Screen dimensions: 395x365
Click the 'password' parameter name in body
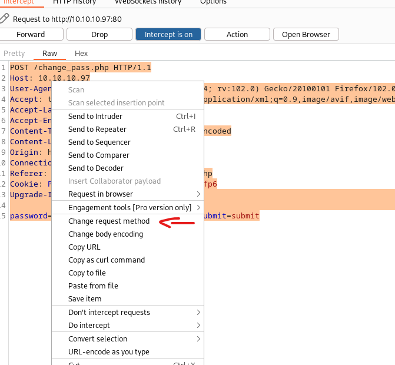29,215
